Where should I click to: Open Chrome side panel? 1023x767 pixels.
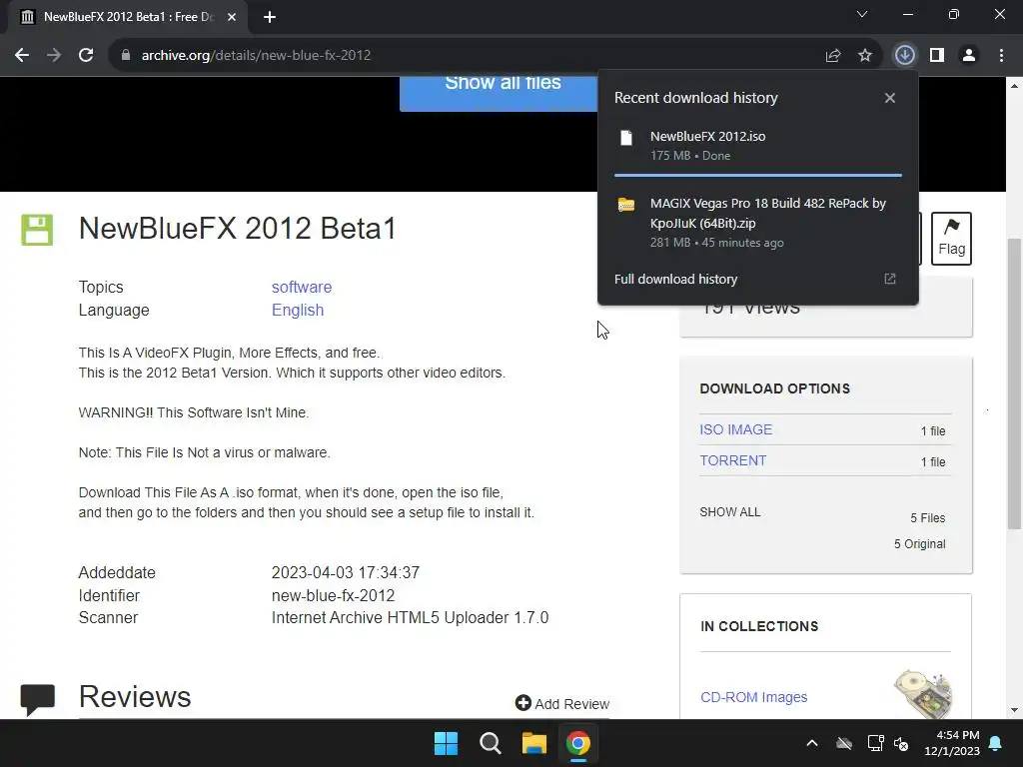937,56
